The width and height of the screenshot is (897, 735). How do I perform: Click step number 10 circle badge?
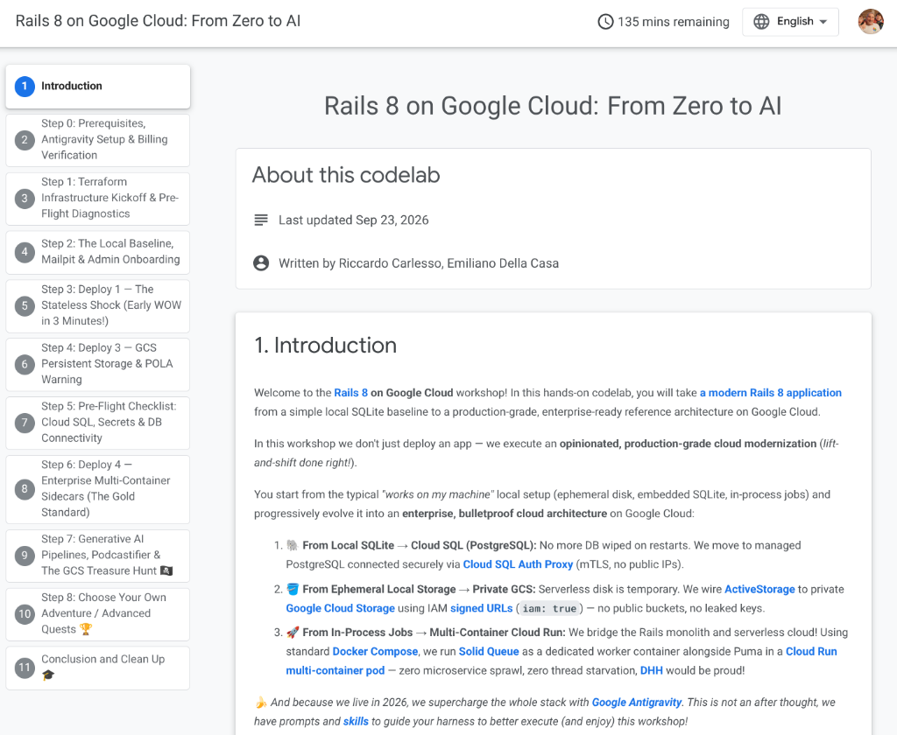click(25, 614)
